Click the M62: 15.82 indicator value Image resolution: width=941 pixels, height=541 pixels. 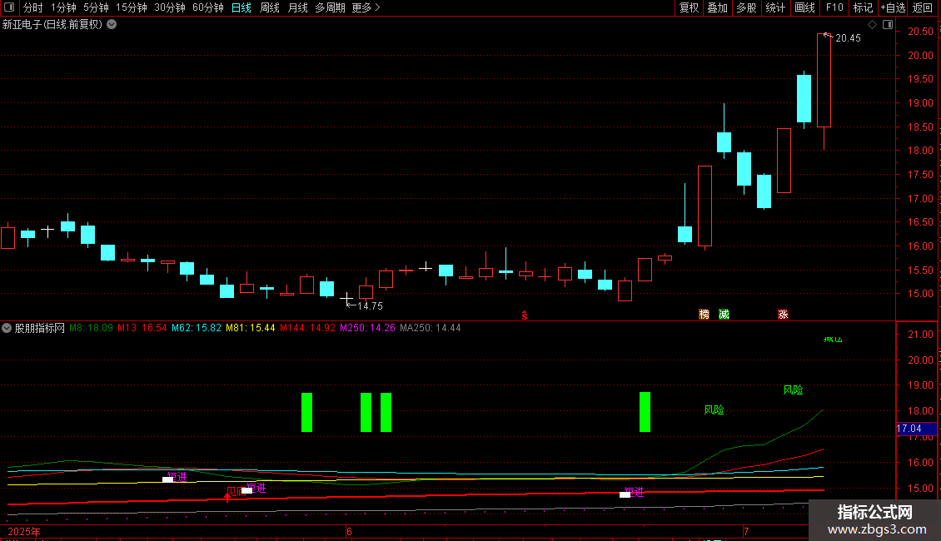[x=197, y=328]
